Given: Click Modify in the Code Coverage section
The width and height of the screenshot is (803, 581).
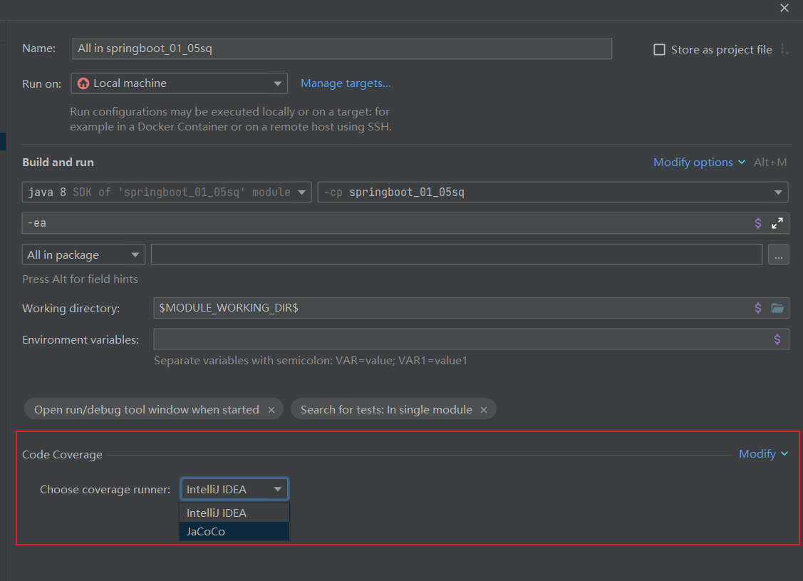Looking at the screenshot, I should click(757, 453).
